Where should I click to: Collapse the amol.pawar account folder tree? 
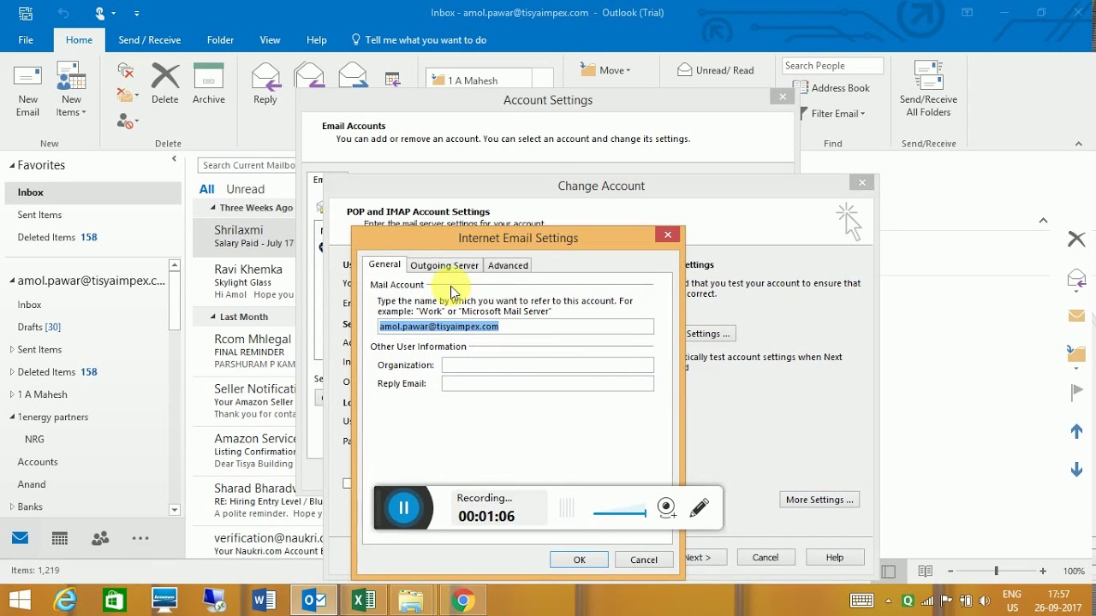pos(13,281)
